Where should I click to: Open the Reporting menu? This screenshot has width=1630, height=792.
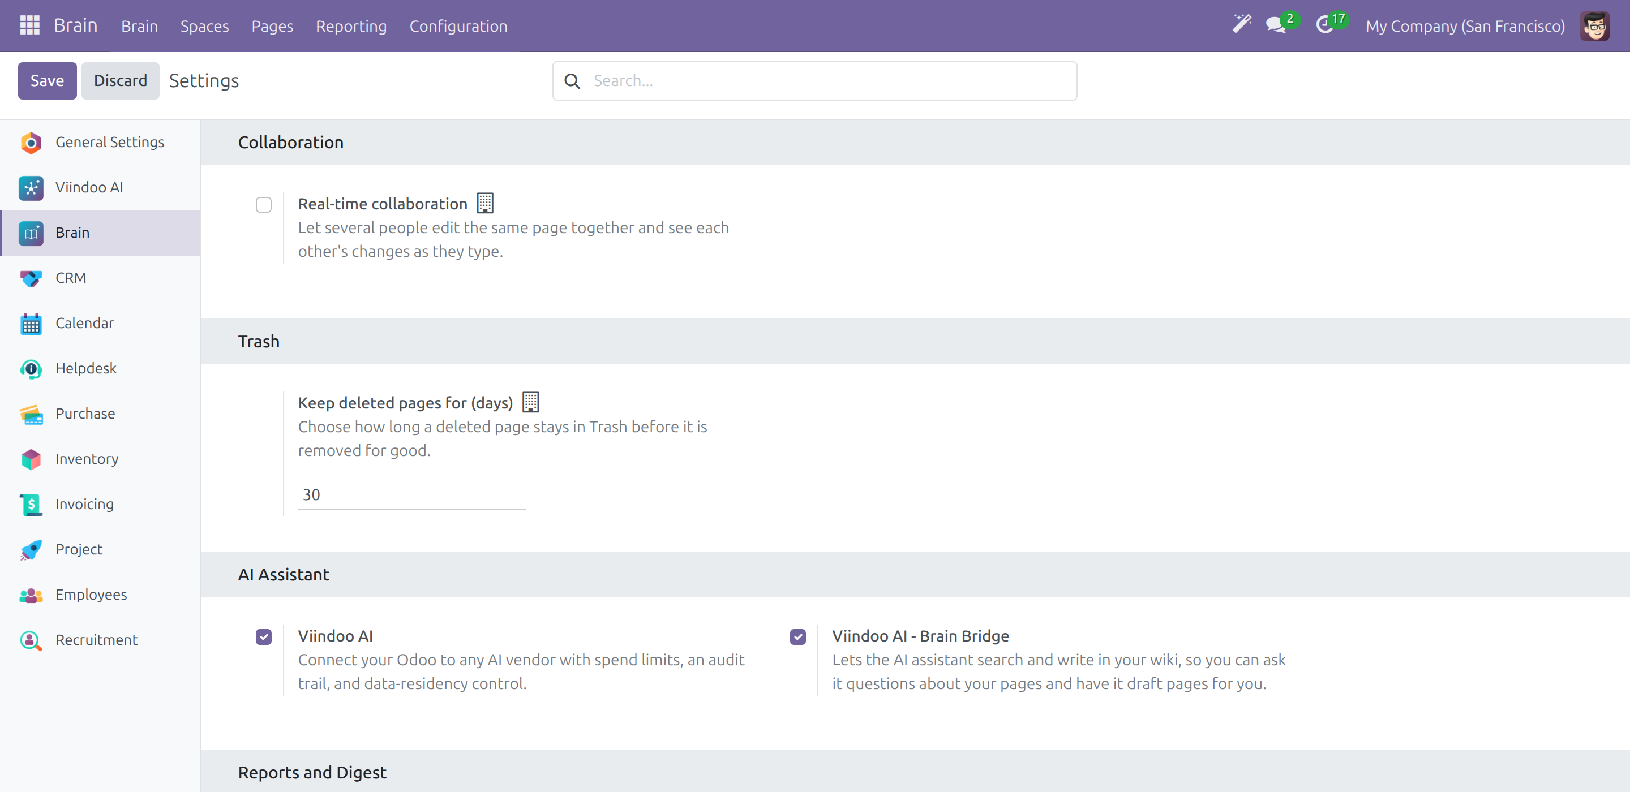pos(351,26)
